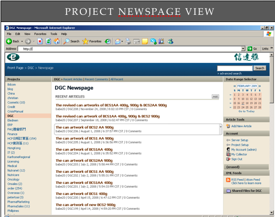
Task: Click the IE Refresh icon
Action: pyautogui.click(x=48, y=41)
